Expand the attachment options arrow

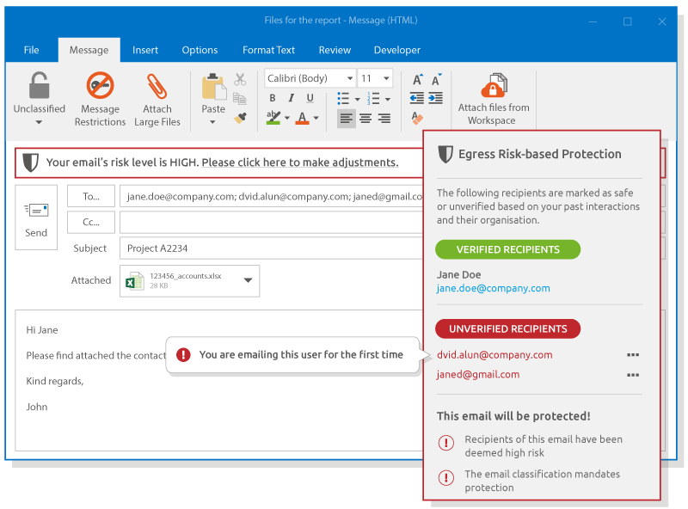click(248, 280)
